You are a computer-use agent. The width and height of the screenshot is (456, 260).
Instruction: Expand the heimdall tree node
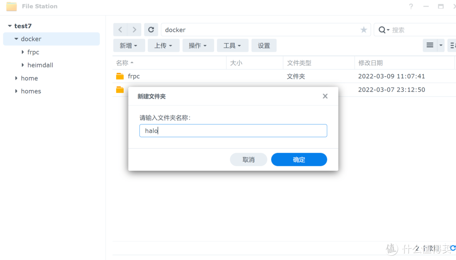[23, 65]
